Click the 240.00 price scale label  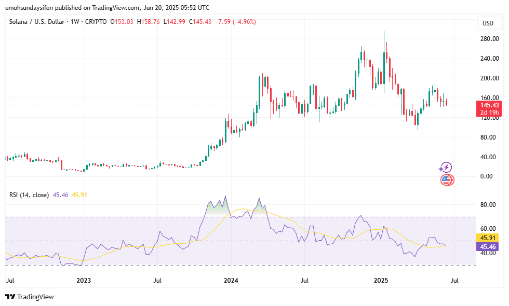(x=489, y=59)
